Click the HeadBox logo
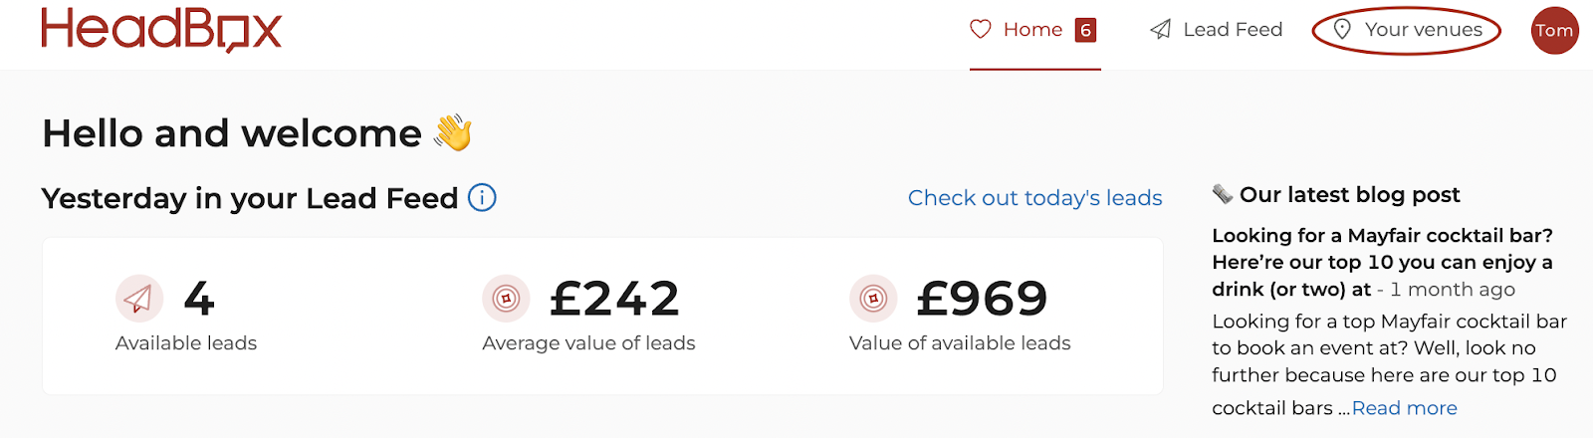1593x438 pixels. tap(161, 30)
